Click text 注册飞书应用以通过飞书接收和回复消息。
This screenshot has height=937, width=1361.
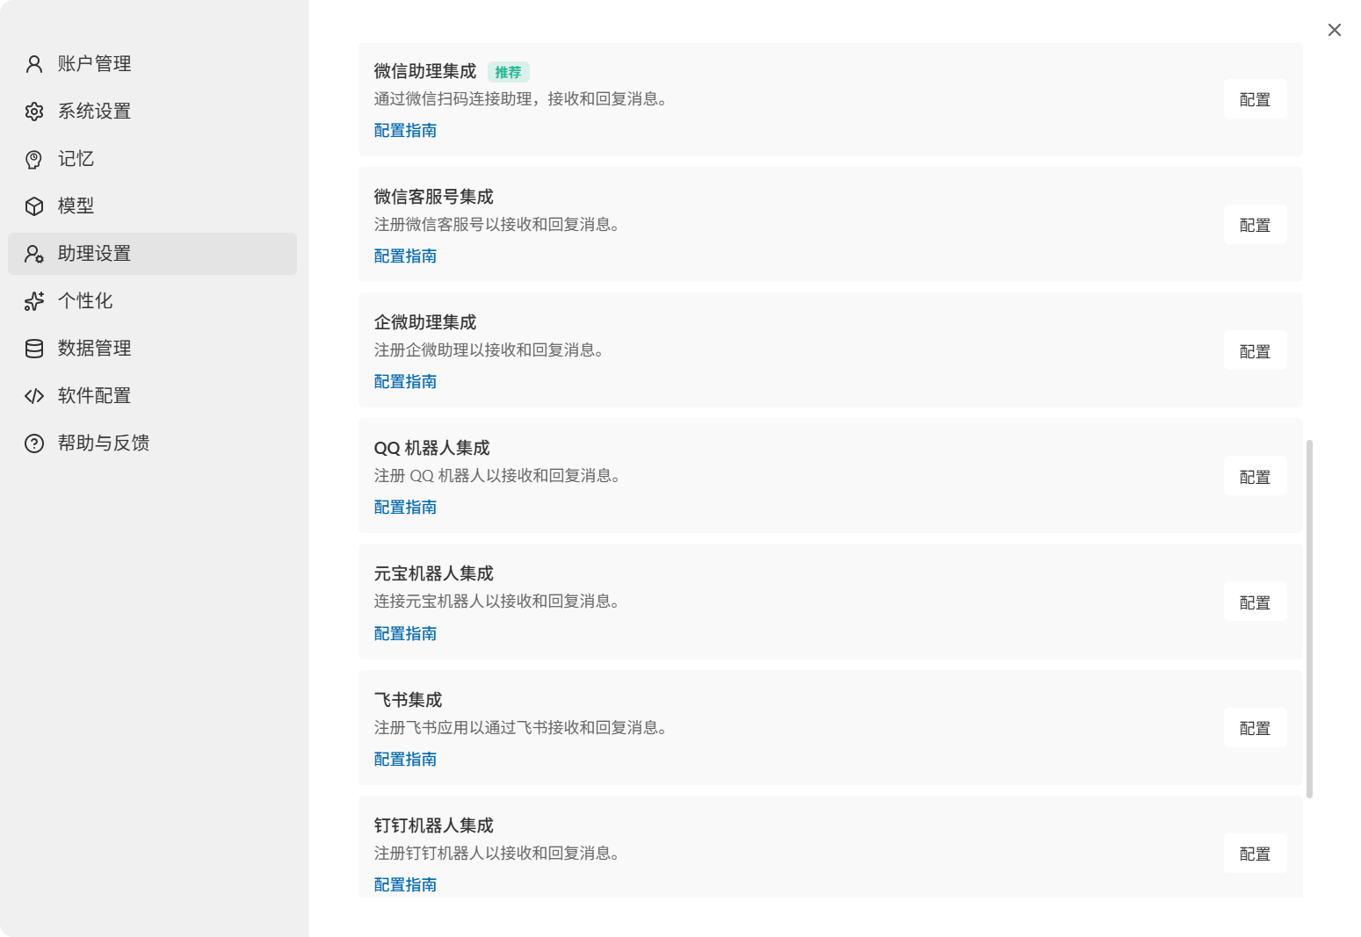[524, 728]
